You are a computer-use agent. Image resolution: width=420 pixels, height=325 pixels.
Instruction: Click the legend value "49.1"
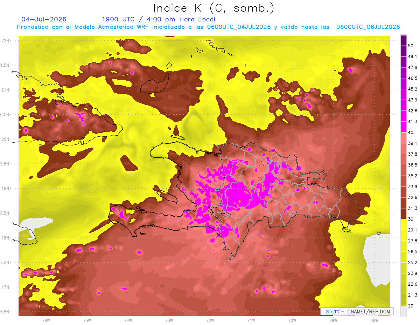(x=413, y=56)
